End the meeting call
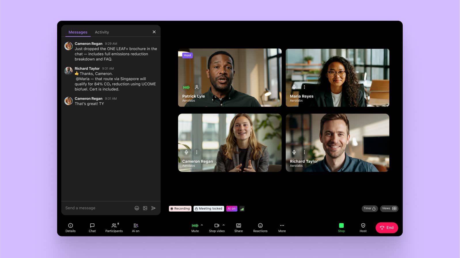 387,227
